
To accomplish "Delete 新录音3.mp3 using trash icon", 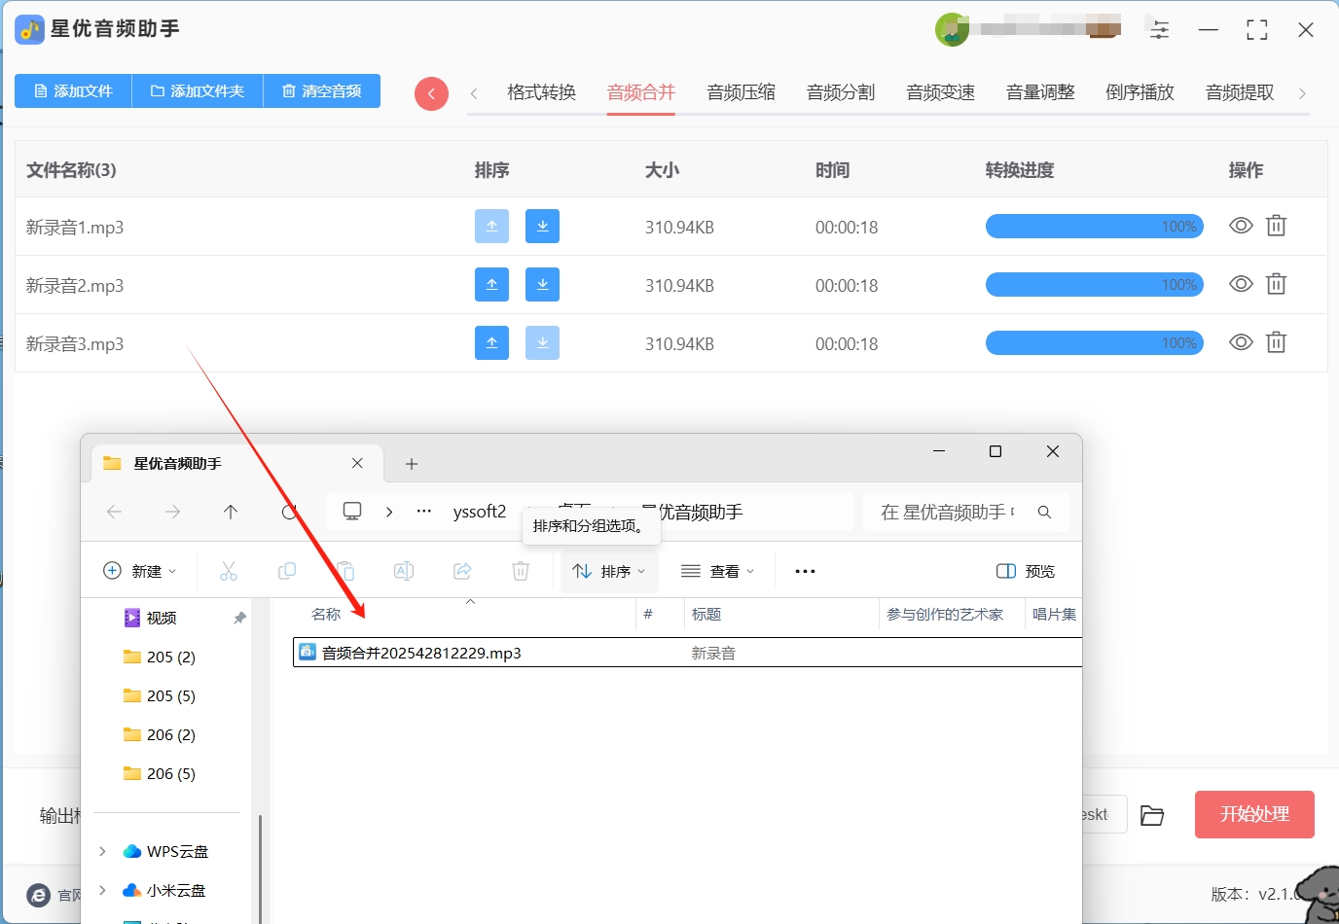I will tap(1276, 342).
